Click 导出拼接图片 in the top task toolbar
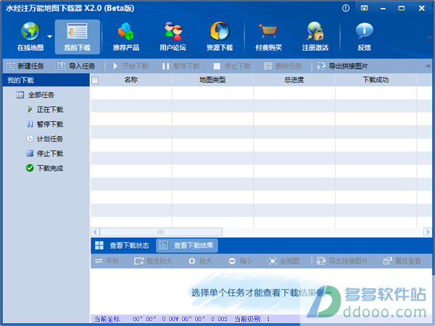435x326 pixels. pos(342,66)
